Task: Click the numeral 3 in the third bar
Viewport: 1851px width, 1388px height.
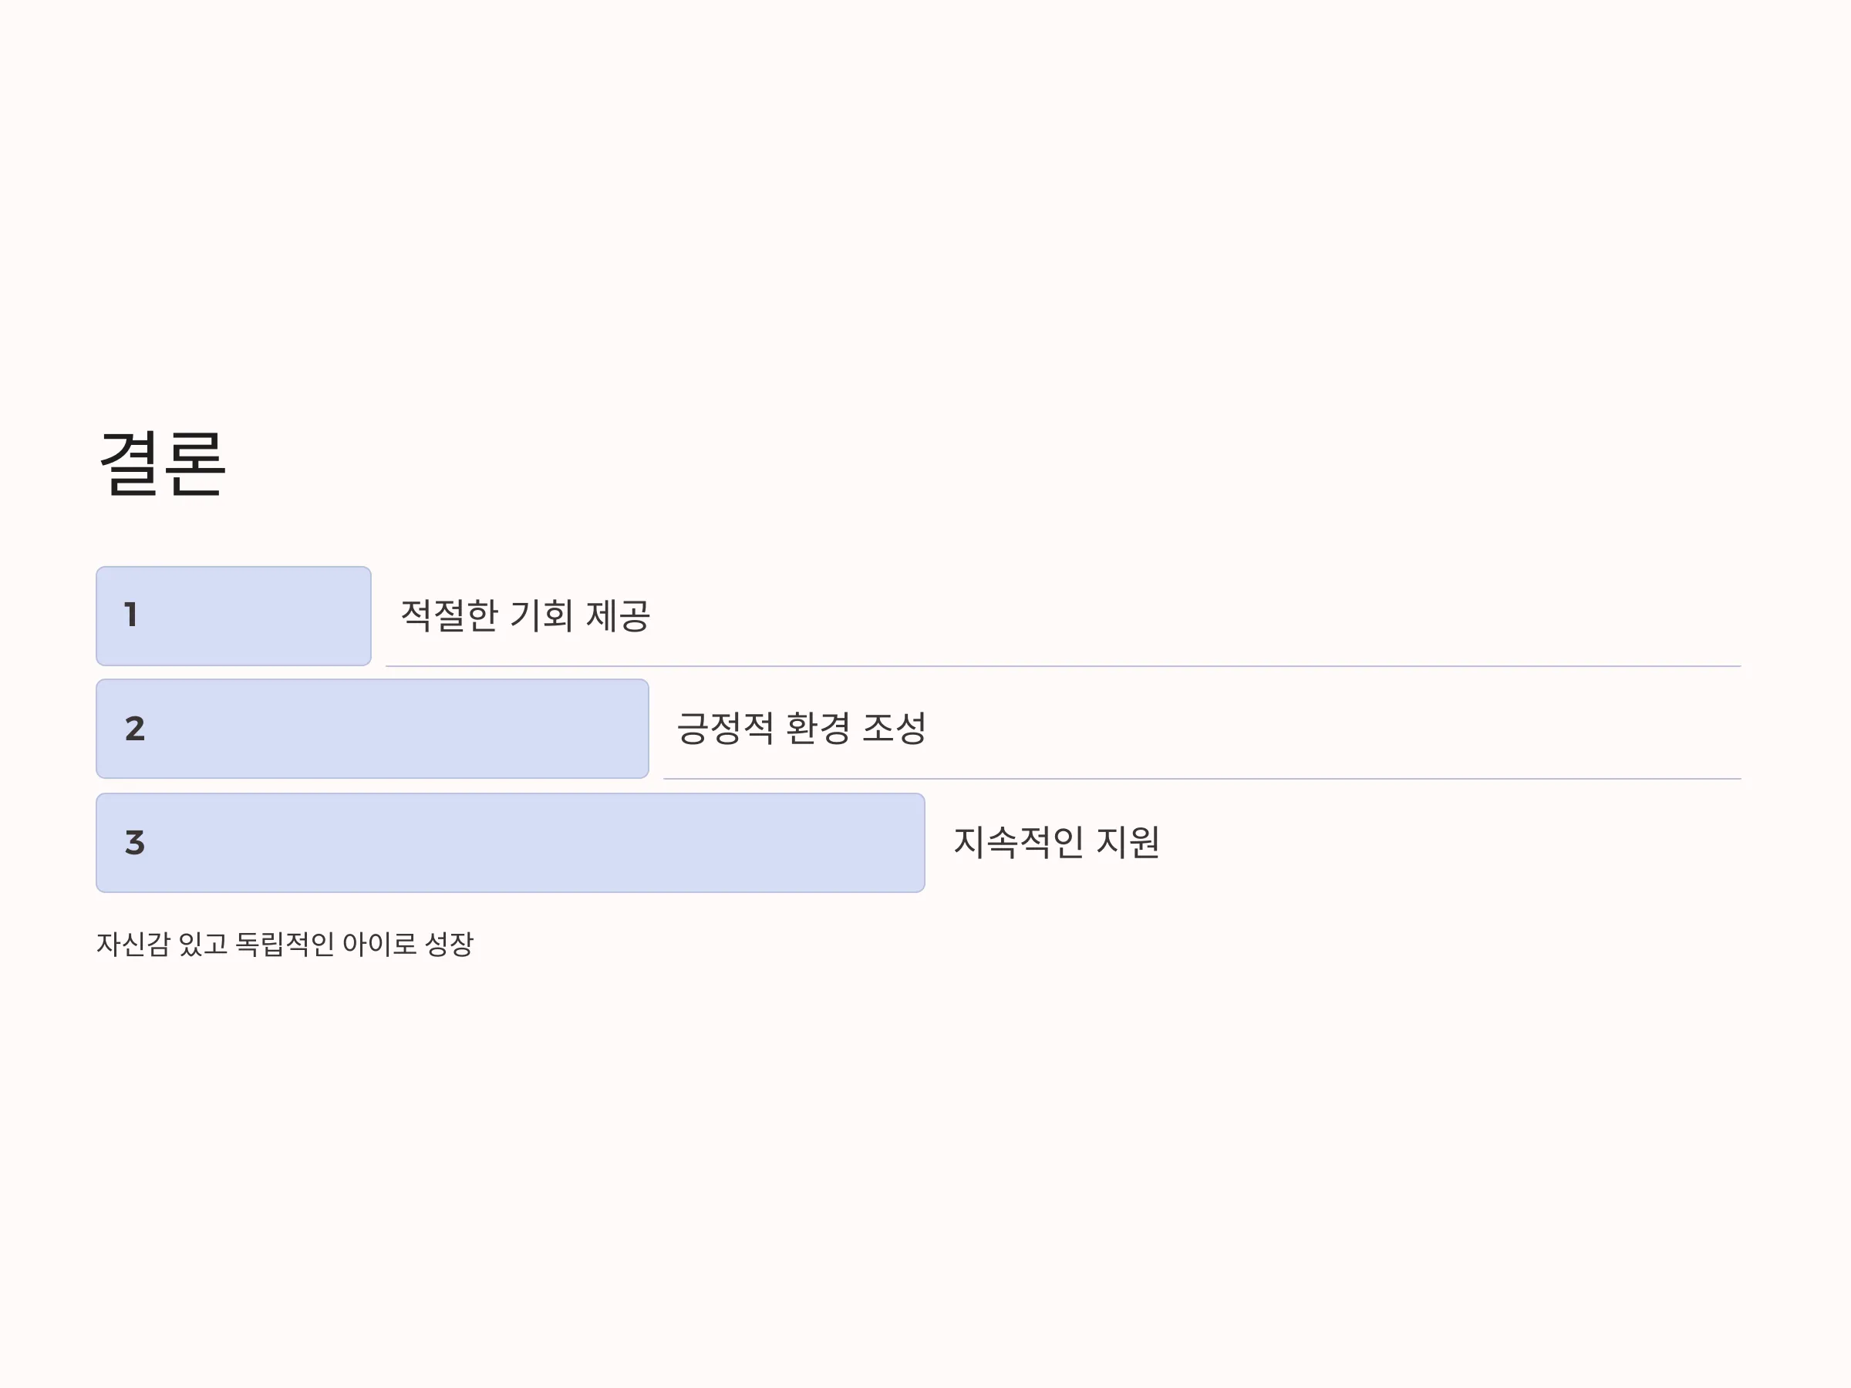Action: click(135, 843)
